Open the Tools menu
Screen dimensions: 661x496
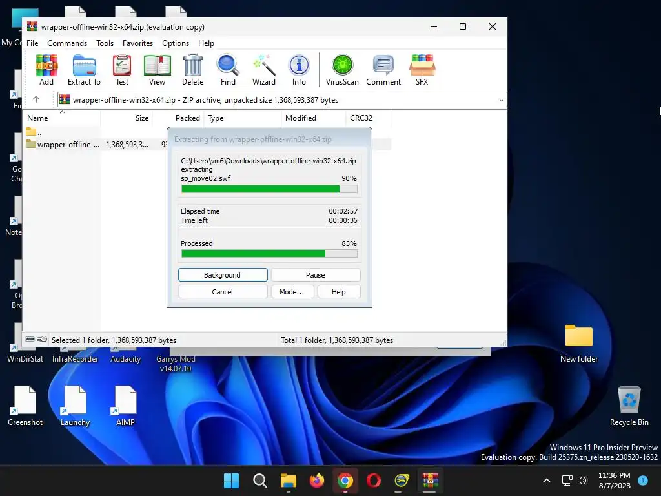(105, 43)
